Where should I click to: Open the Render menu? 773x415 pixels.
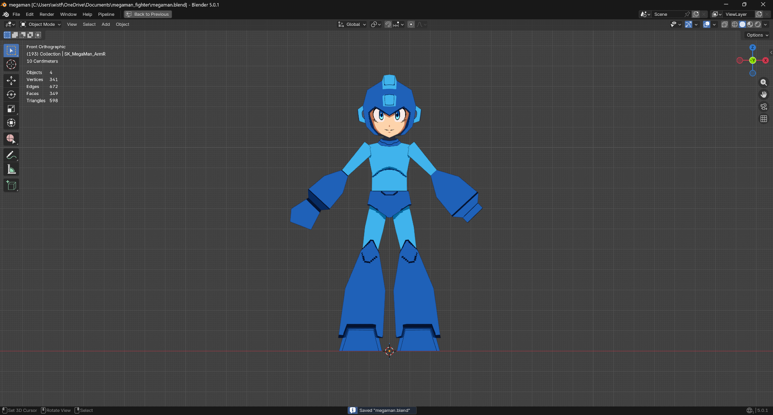(x=47, y=14)
